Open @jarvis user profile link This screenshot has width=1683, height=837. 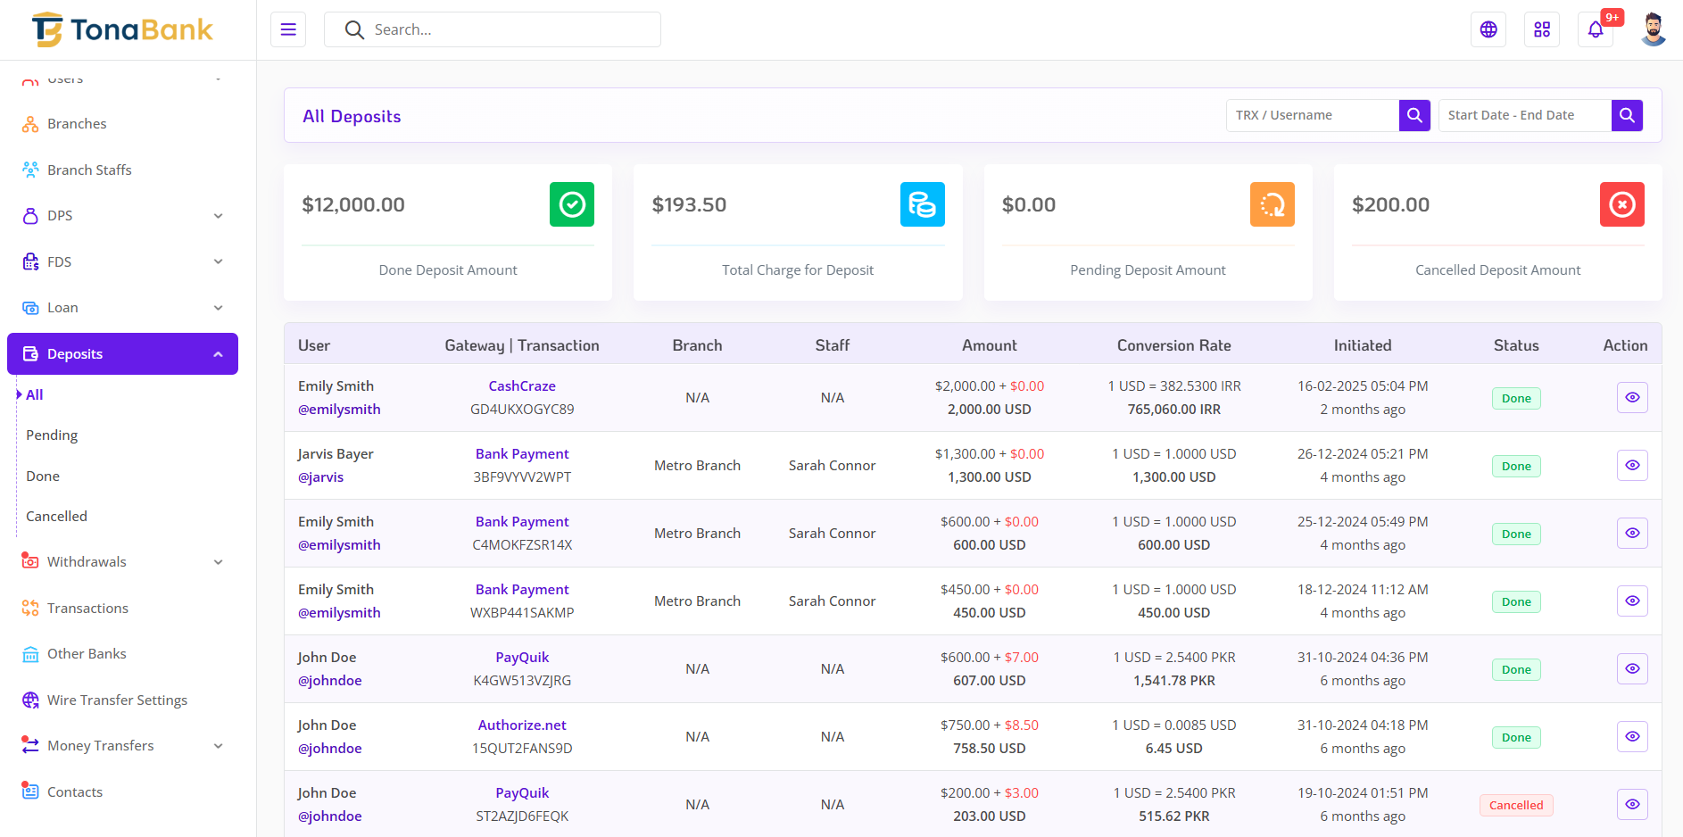(320, 477)
